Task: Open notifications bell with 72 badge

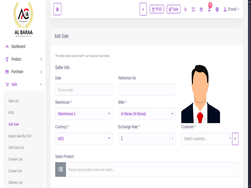Action: pos(209,10)
